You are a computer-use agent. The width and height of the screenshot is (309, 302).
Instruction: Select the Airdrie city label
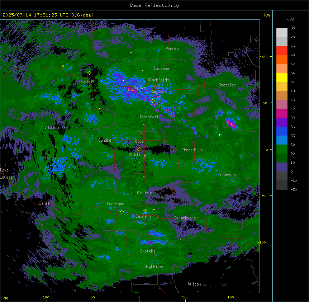tap(145, 193)
